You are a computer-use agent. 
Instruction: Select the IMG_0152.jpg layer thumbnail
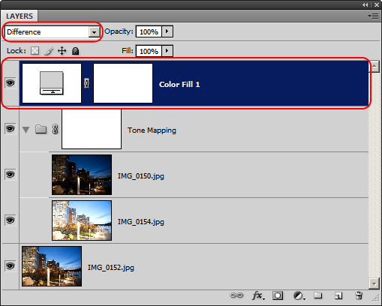point(52,266)
